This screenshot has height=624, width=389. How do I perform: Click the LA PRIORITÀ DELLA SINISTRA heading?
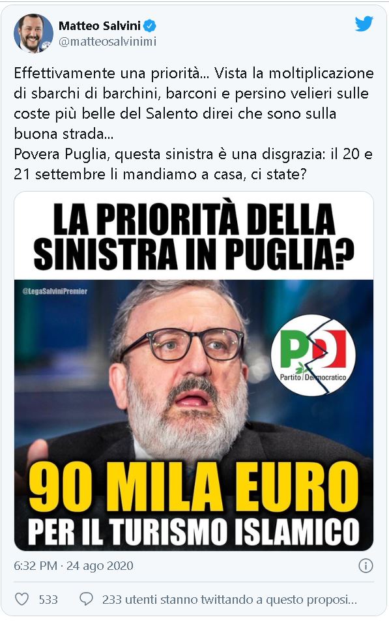194,237
